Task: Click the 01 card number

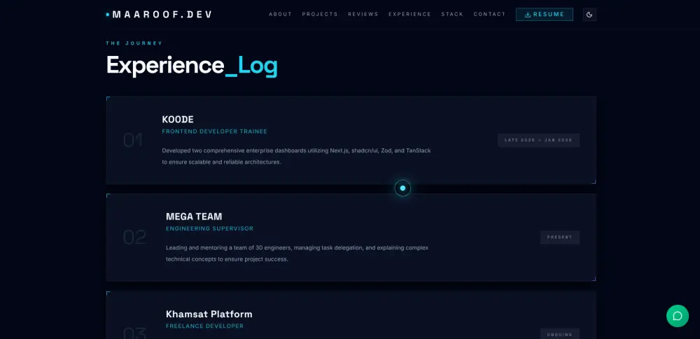Action: [x=132, y=140]
